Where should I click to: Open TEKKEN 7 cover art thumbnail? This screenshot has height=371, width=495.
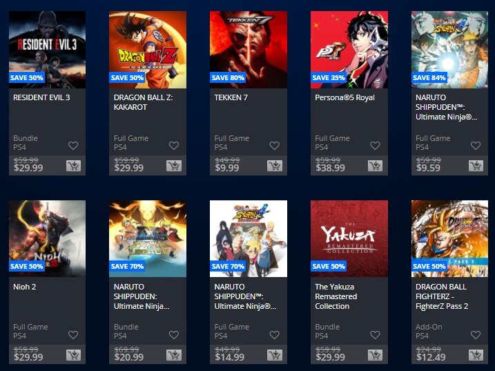(x=249, y=50)
